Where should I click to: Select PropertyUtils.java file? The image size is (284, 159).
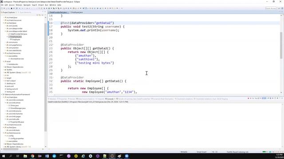click(17, 122)
